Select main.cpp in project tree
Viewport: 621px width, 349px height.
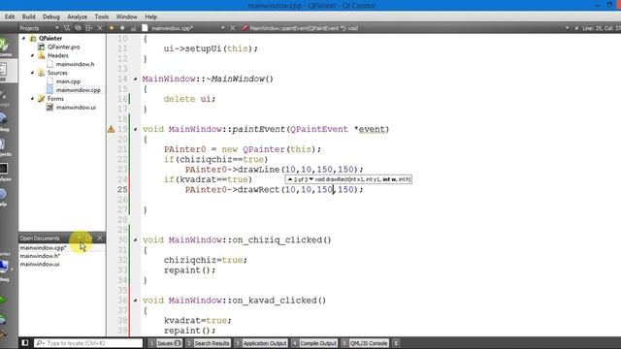[68, 81]
